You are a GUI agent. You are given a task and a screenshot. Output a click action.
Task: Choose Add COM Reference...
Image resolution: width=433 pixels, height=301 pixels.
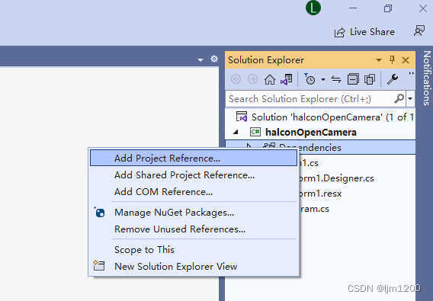click(194, 191)
